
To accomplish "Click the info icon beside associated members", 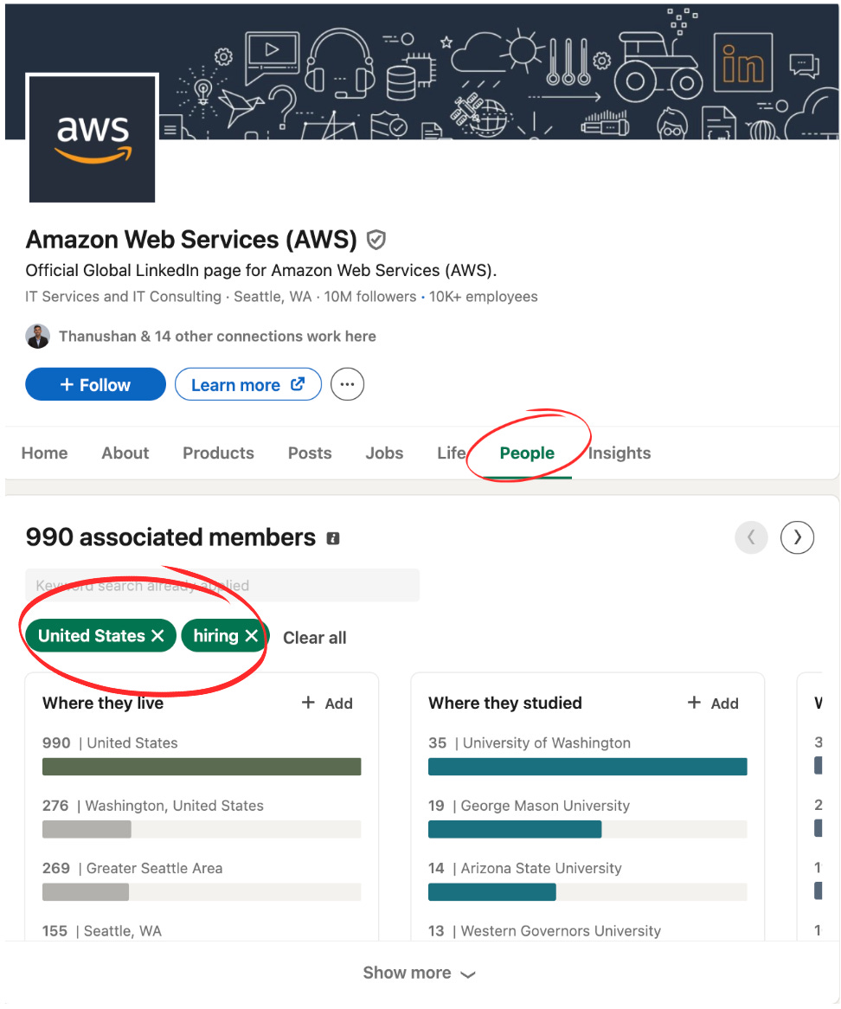I will (x=332, y=538).
